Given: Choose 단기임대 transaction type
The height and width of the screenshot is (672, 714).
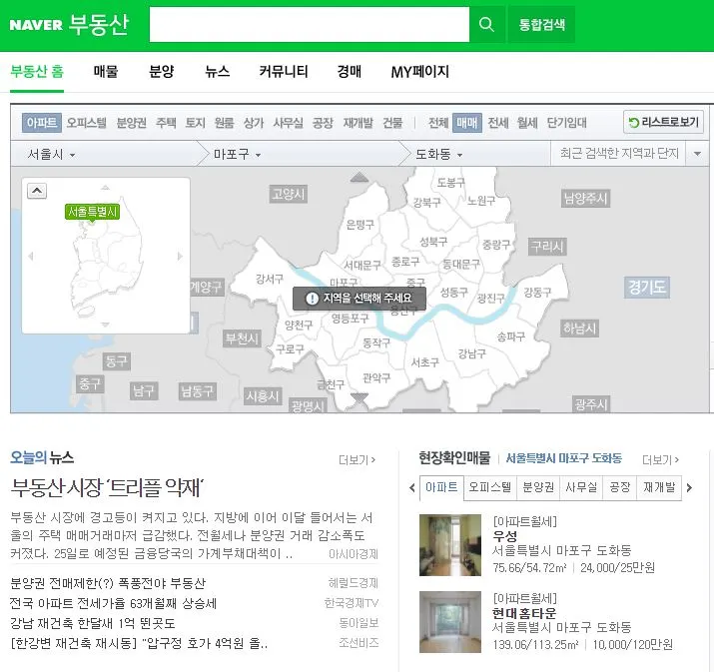Looking at the screenshot, I should tap(566, 123).
